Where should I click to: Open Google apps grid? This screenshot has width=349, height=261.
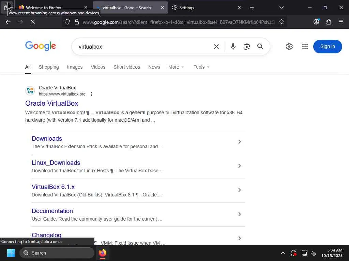point(305,47)
